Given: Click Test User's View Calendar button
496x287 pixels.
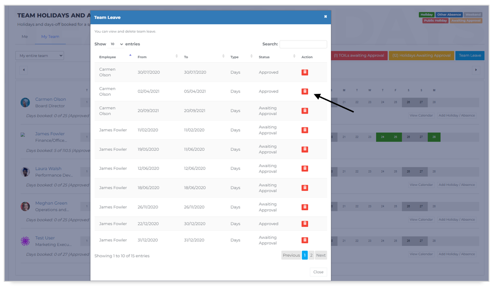Looking at the screenshot, I should point(421,254).
